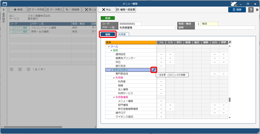Go to next page arrow in list pager

click(x=28, y=69)
